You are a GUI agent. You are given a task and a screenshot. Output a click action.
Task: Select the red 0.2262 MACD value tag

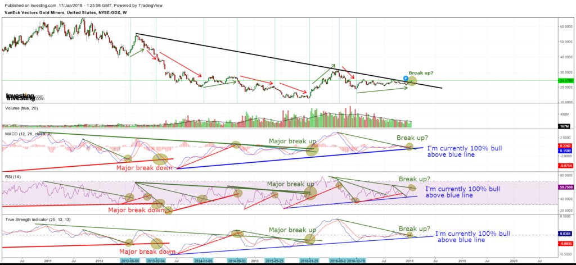point(565,145)
